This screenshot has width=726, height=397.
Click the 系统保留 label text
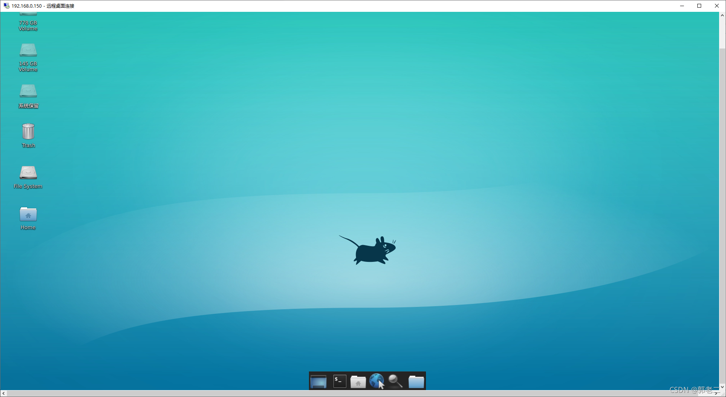(x=28, y=106)
